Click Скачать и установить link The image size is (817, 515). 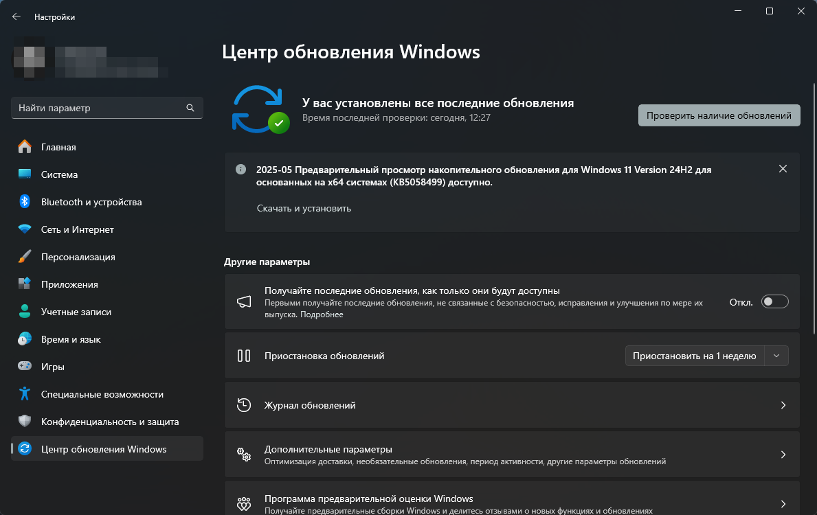[304, 208]
